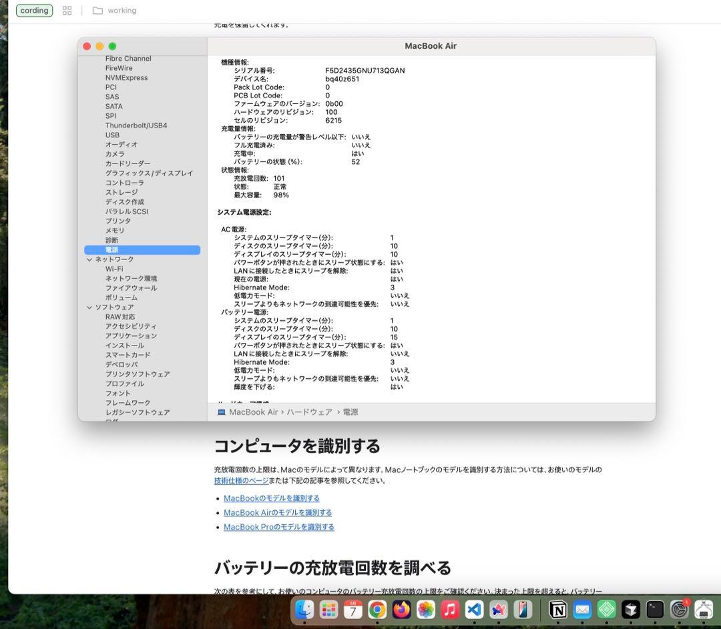Image resolution: width=721 pixels, height=629 pixels.
Task: Click the cording tag at top left
Action: [34, 10]
